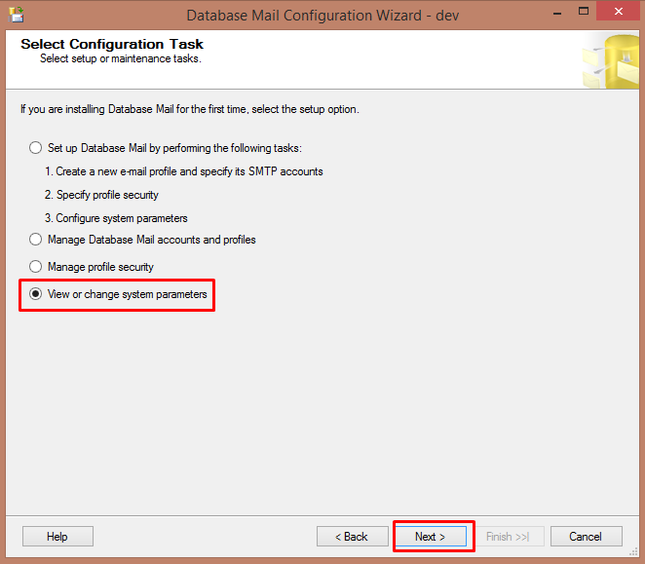Screen dimensions: 645x564
Task: Select the Manage profile security option
Action: tap(37, 267)
